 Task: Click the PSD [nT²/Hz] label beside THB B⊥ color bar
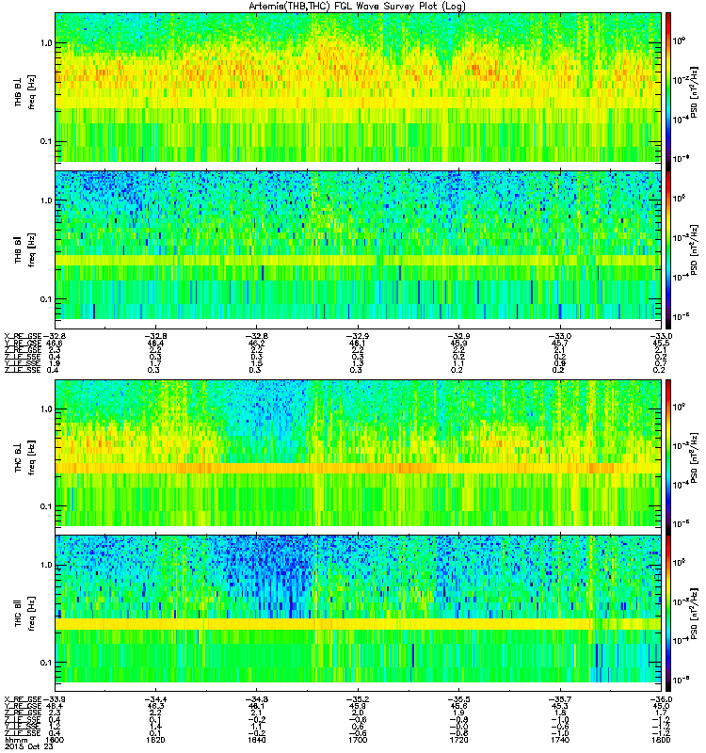coord(696,92)
